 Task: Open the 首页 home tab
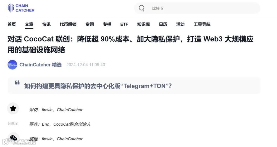tap(12, 24)
